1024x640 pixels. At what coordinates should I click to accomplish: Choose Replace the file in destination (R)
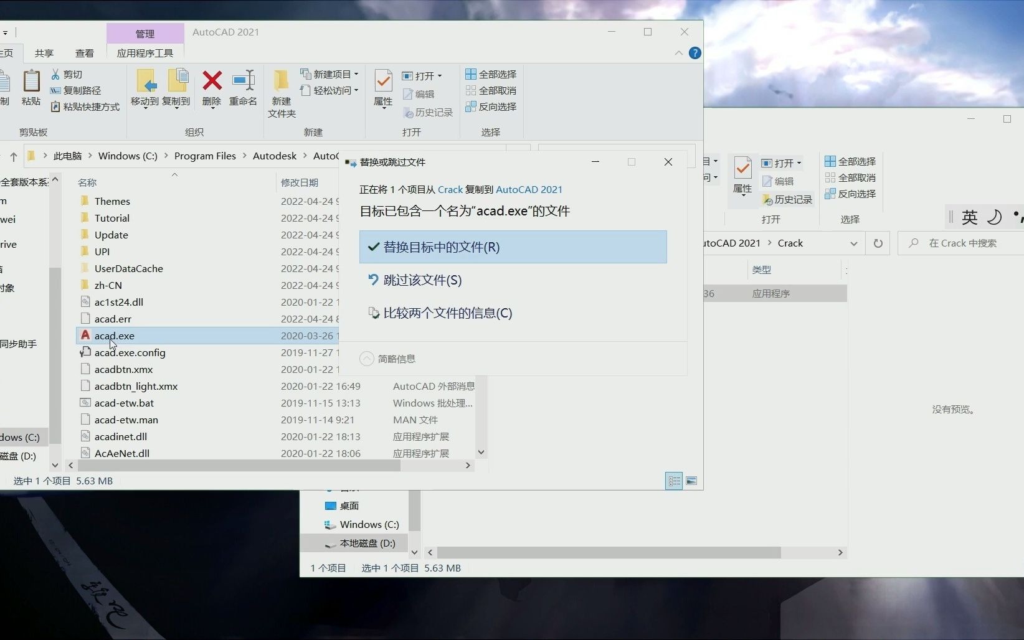tap(513, 247)
